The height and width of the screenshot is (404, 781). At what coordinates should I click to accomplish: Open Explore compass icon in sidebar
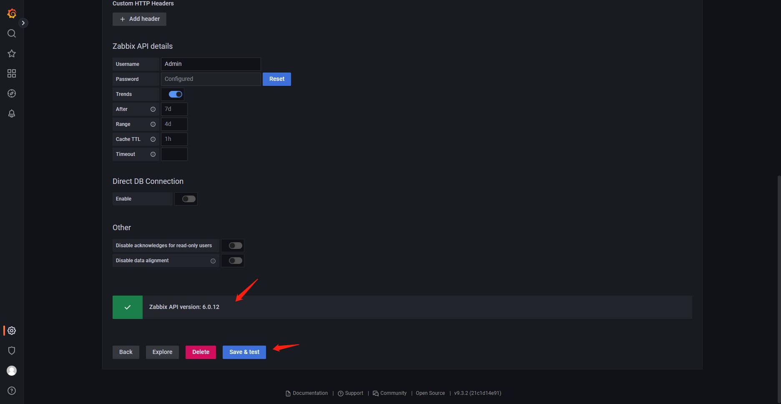coord(12,93)
